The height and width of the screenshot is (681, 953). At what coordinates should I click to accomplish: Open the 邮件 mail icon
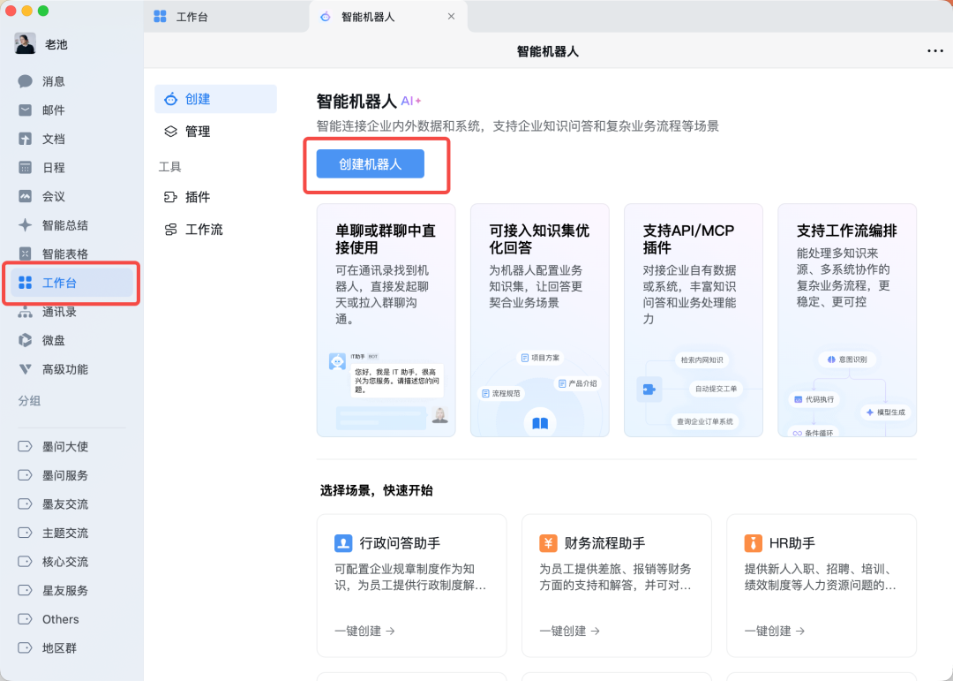tap(26, 110)
